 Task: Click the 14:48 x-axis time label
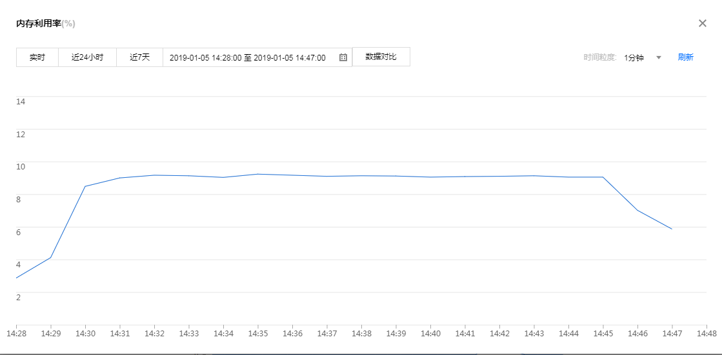pos(707,334)
